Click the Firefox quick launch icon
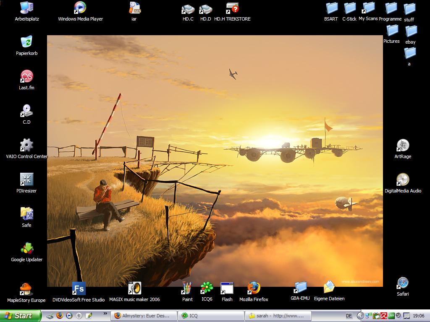 coord(60,316)
